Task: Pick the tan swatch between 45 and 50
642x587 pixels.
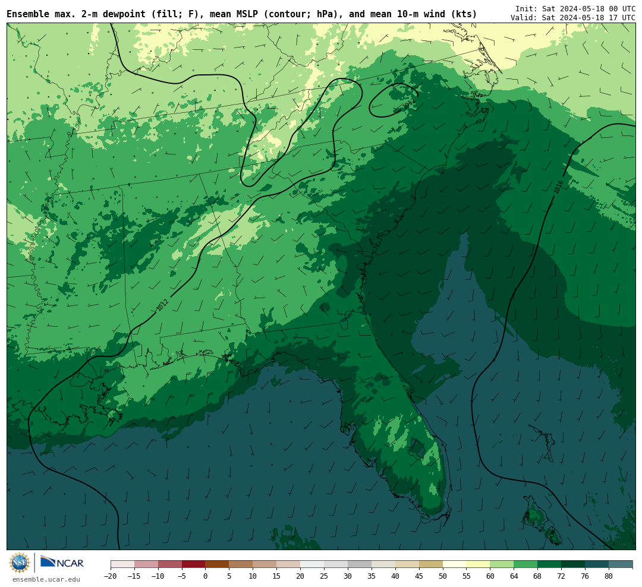Action: coord(431,564)
